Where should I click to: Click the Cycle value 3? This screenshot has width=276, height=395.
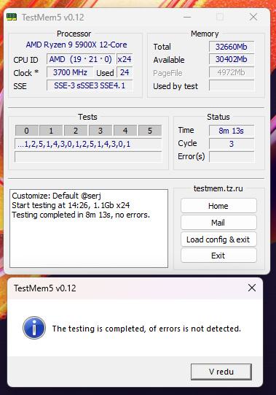pyautogui.click(x=232, y=144)
